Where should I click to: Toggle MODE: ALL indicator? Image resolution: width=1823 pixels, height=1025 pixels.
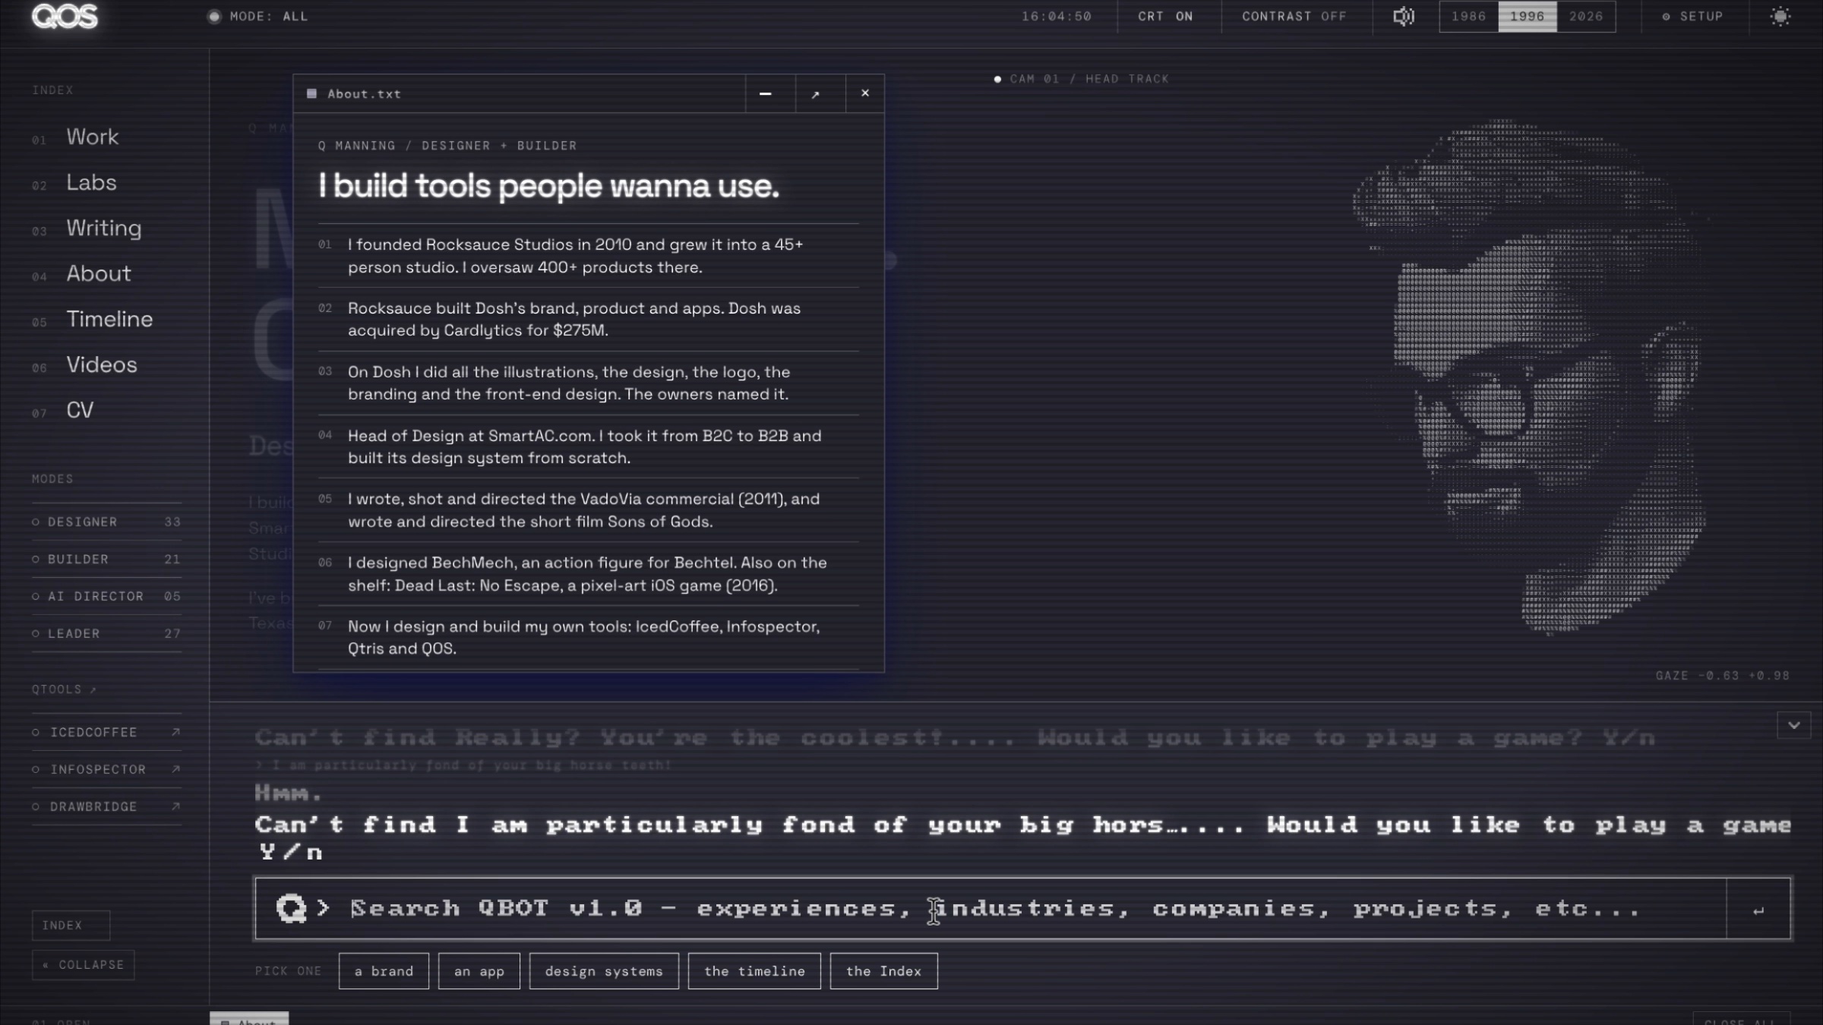pos(258,16)
